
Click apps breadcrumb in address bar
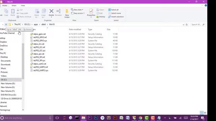pyautogui.click(x=36, y=25)
